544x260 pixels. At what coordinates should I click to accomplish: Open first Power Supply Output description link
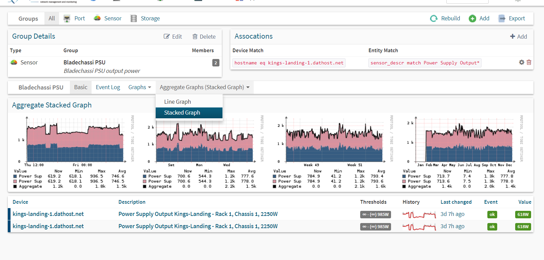[198, 214]
